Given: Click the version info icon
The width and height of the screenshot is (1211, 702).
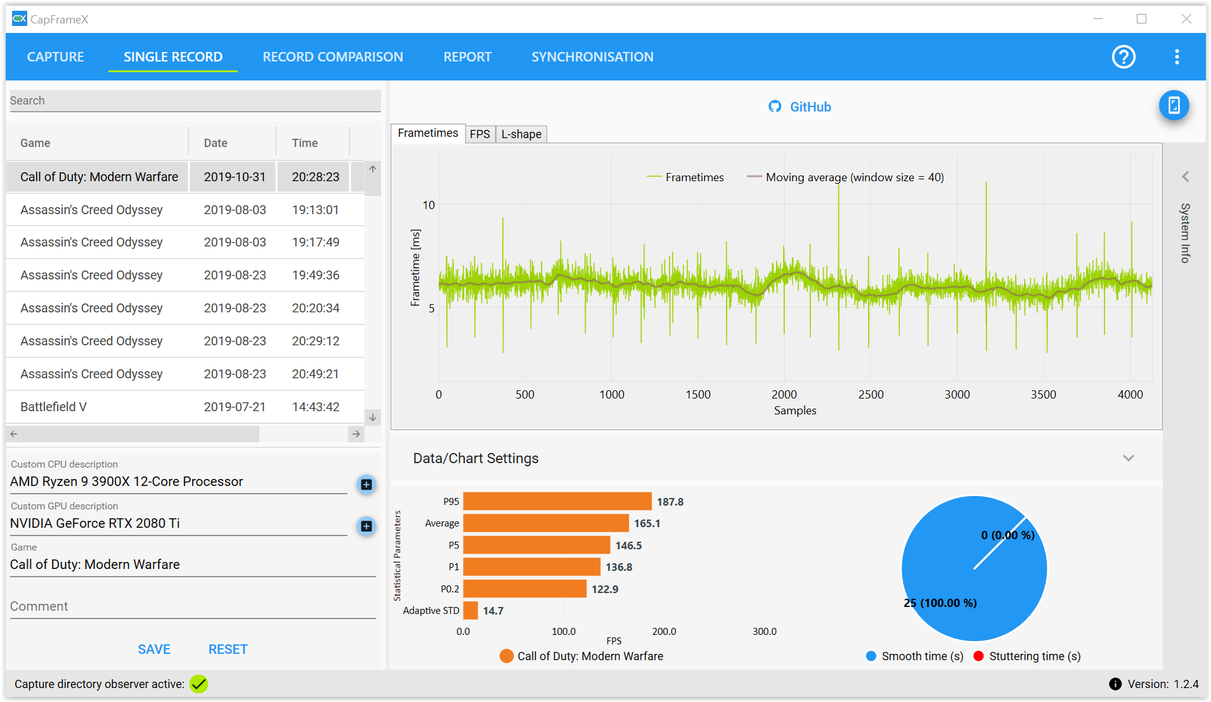Looking at the screenshot, I should [1115, 684].
